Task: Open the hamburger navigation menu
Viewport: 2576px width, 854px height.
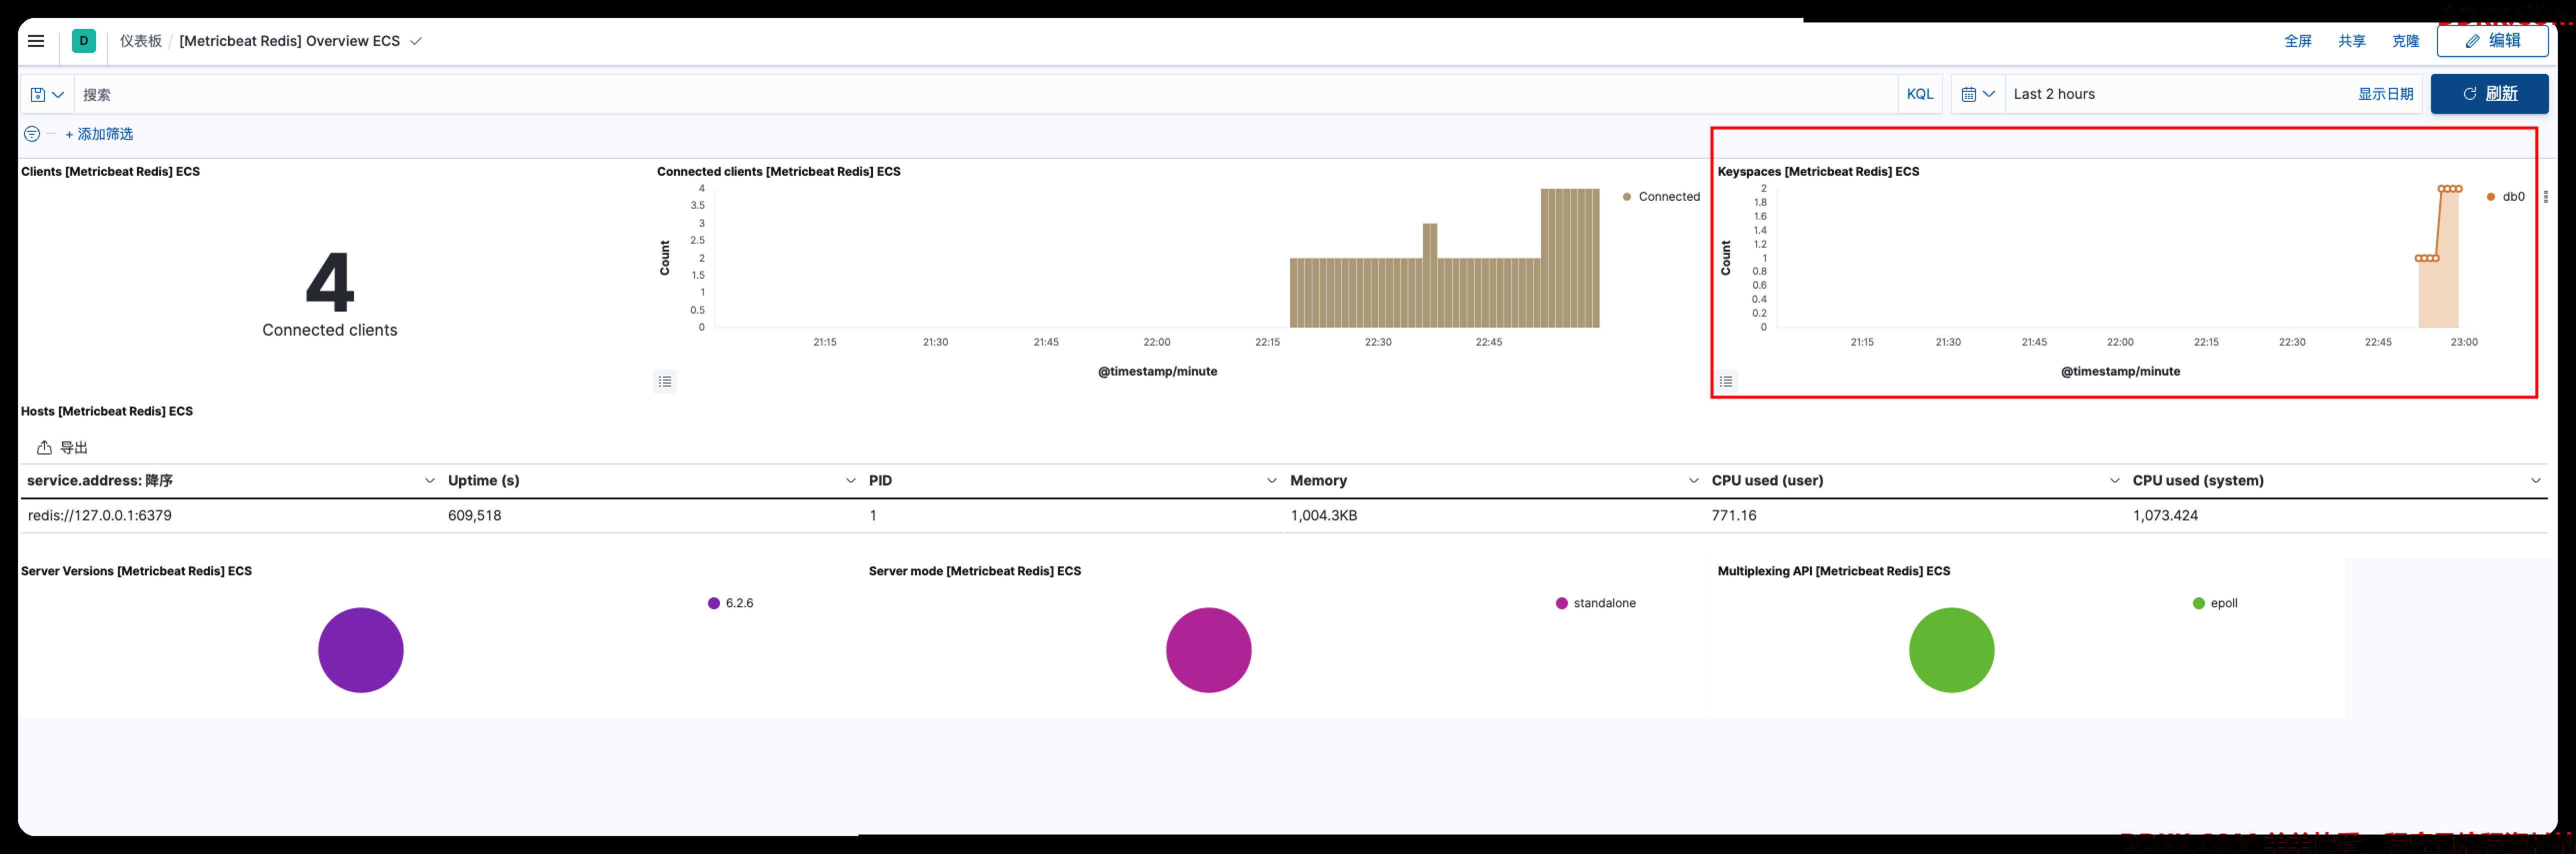Action: coord(36,41)
